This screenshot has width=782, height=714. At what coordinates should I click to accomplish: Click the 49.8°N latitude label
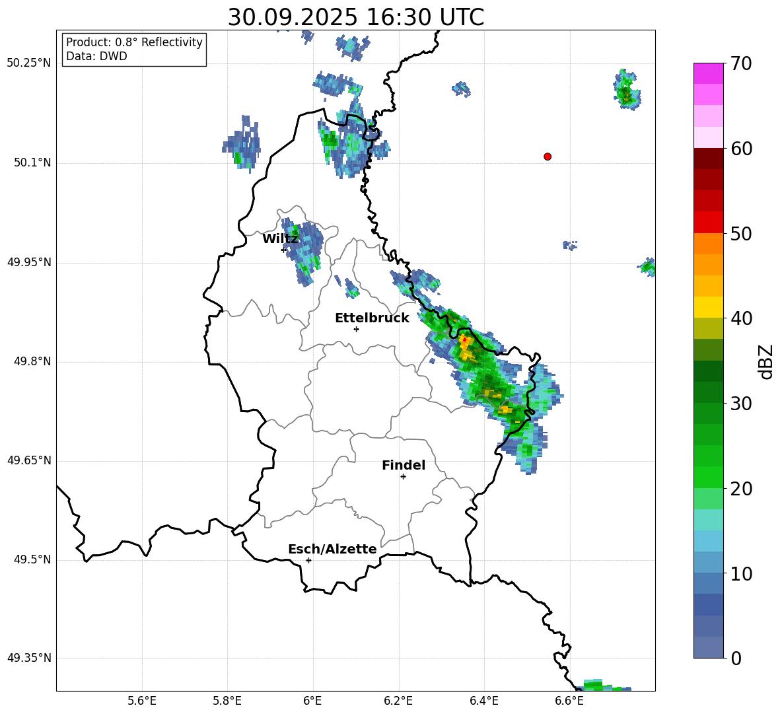click(32, 361)
